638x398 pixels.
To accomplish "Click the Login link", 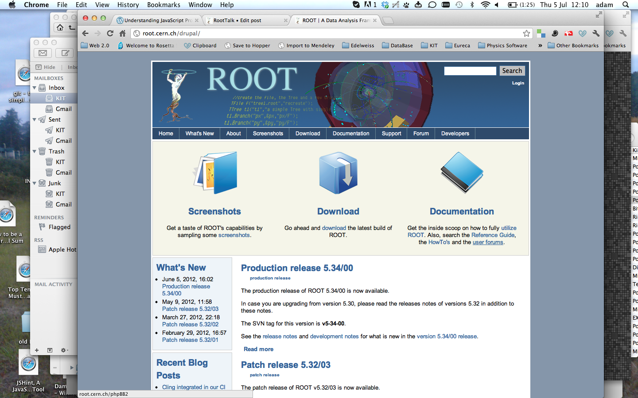I will coord(518,83).
